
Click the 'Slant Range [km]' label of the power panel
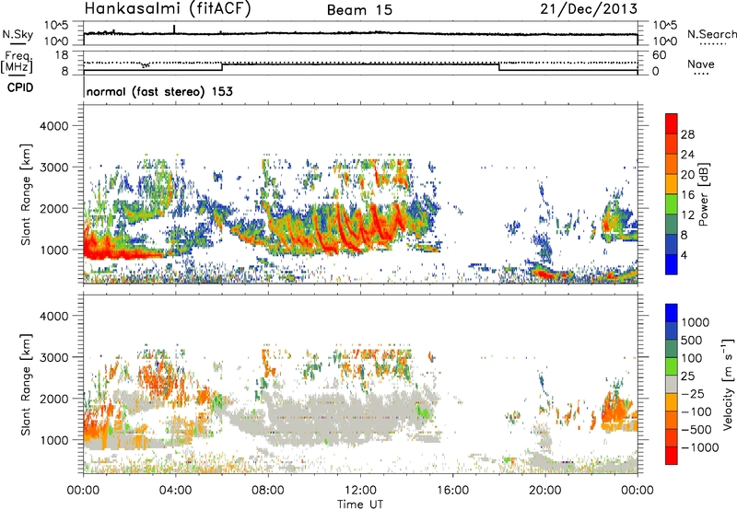26,195
